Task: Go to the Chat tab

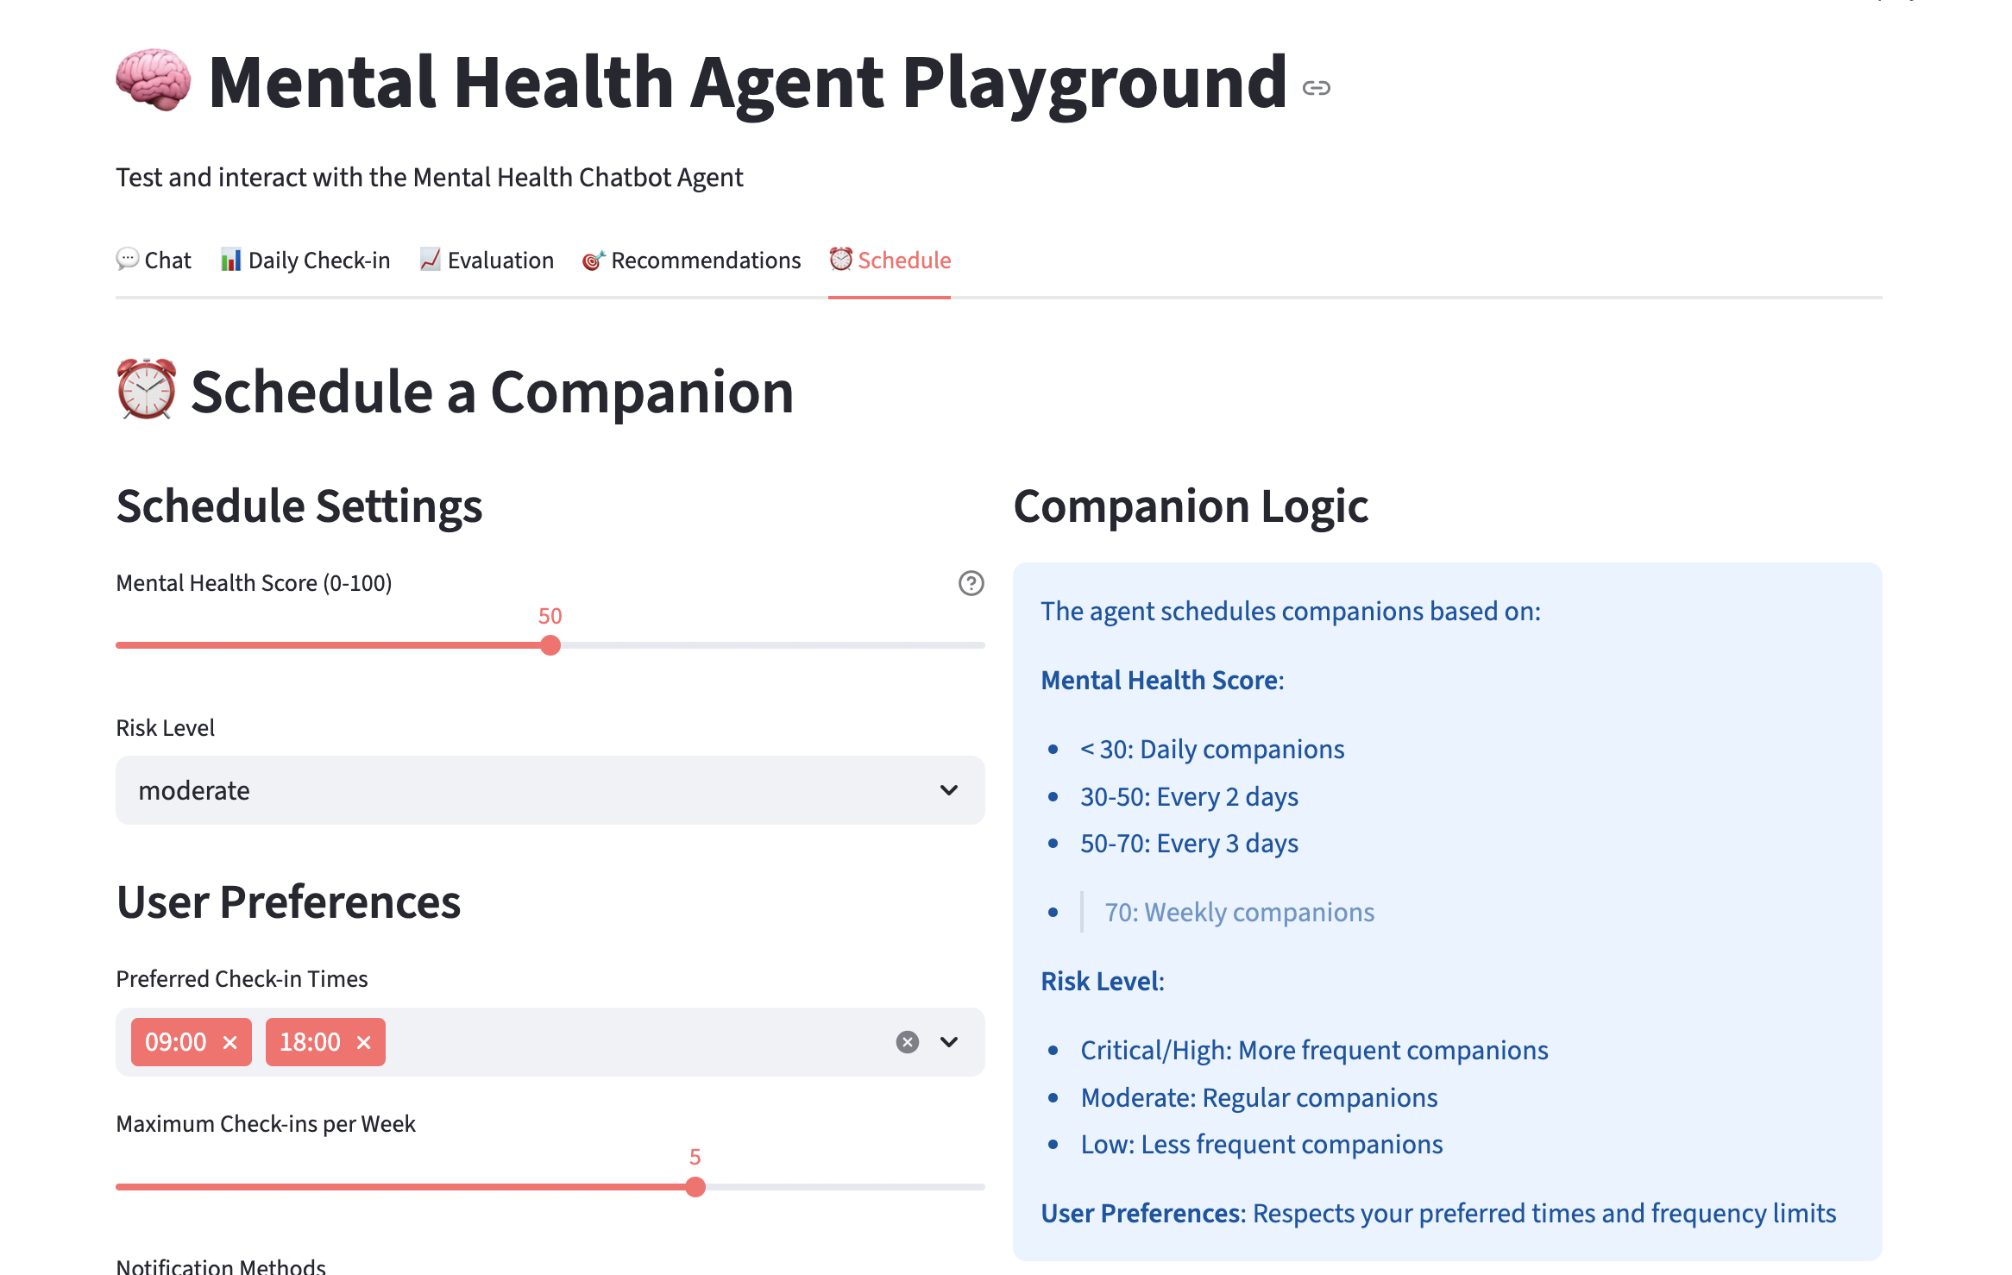Action: (167, 259)
